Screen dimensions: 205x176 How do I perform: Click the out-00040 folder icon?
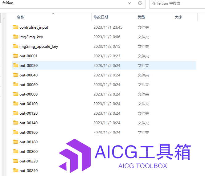[16, 75]
